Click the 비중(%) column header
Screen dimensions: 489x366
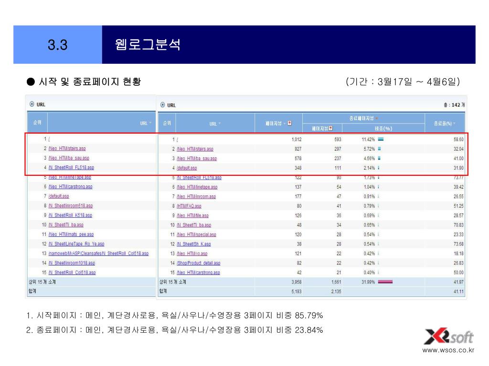click(x=383, y=129)
